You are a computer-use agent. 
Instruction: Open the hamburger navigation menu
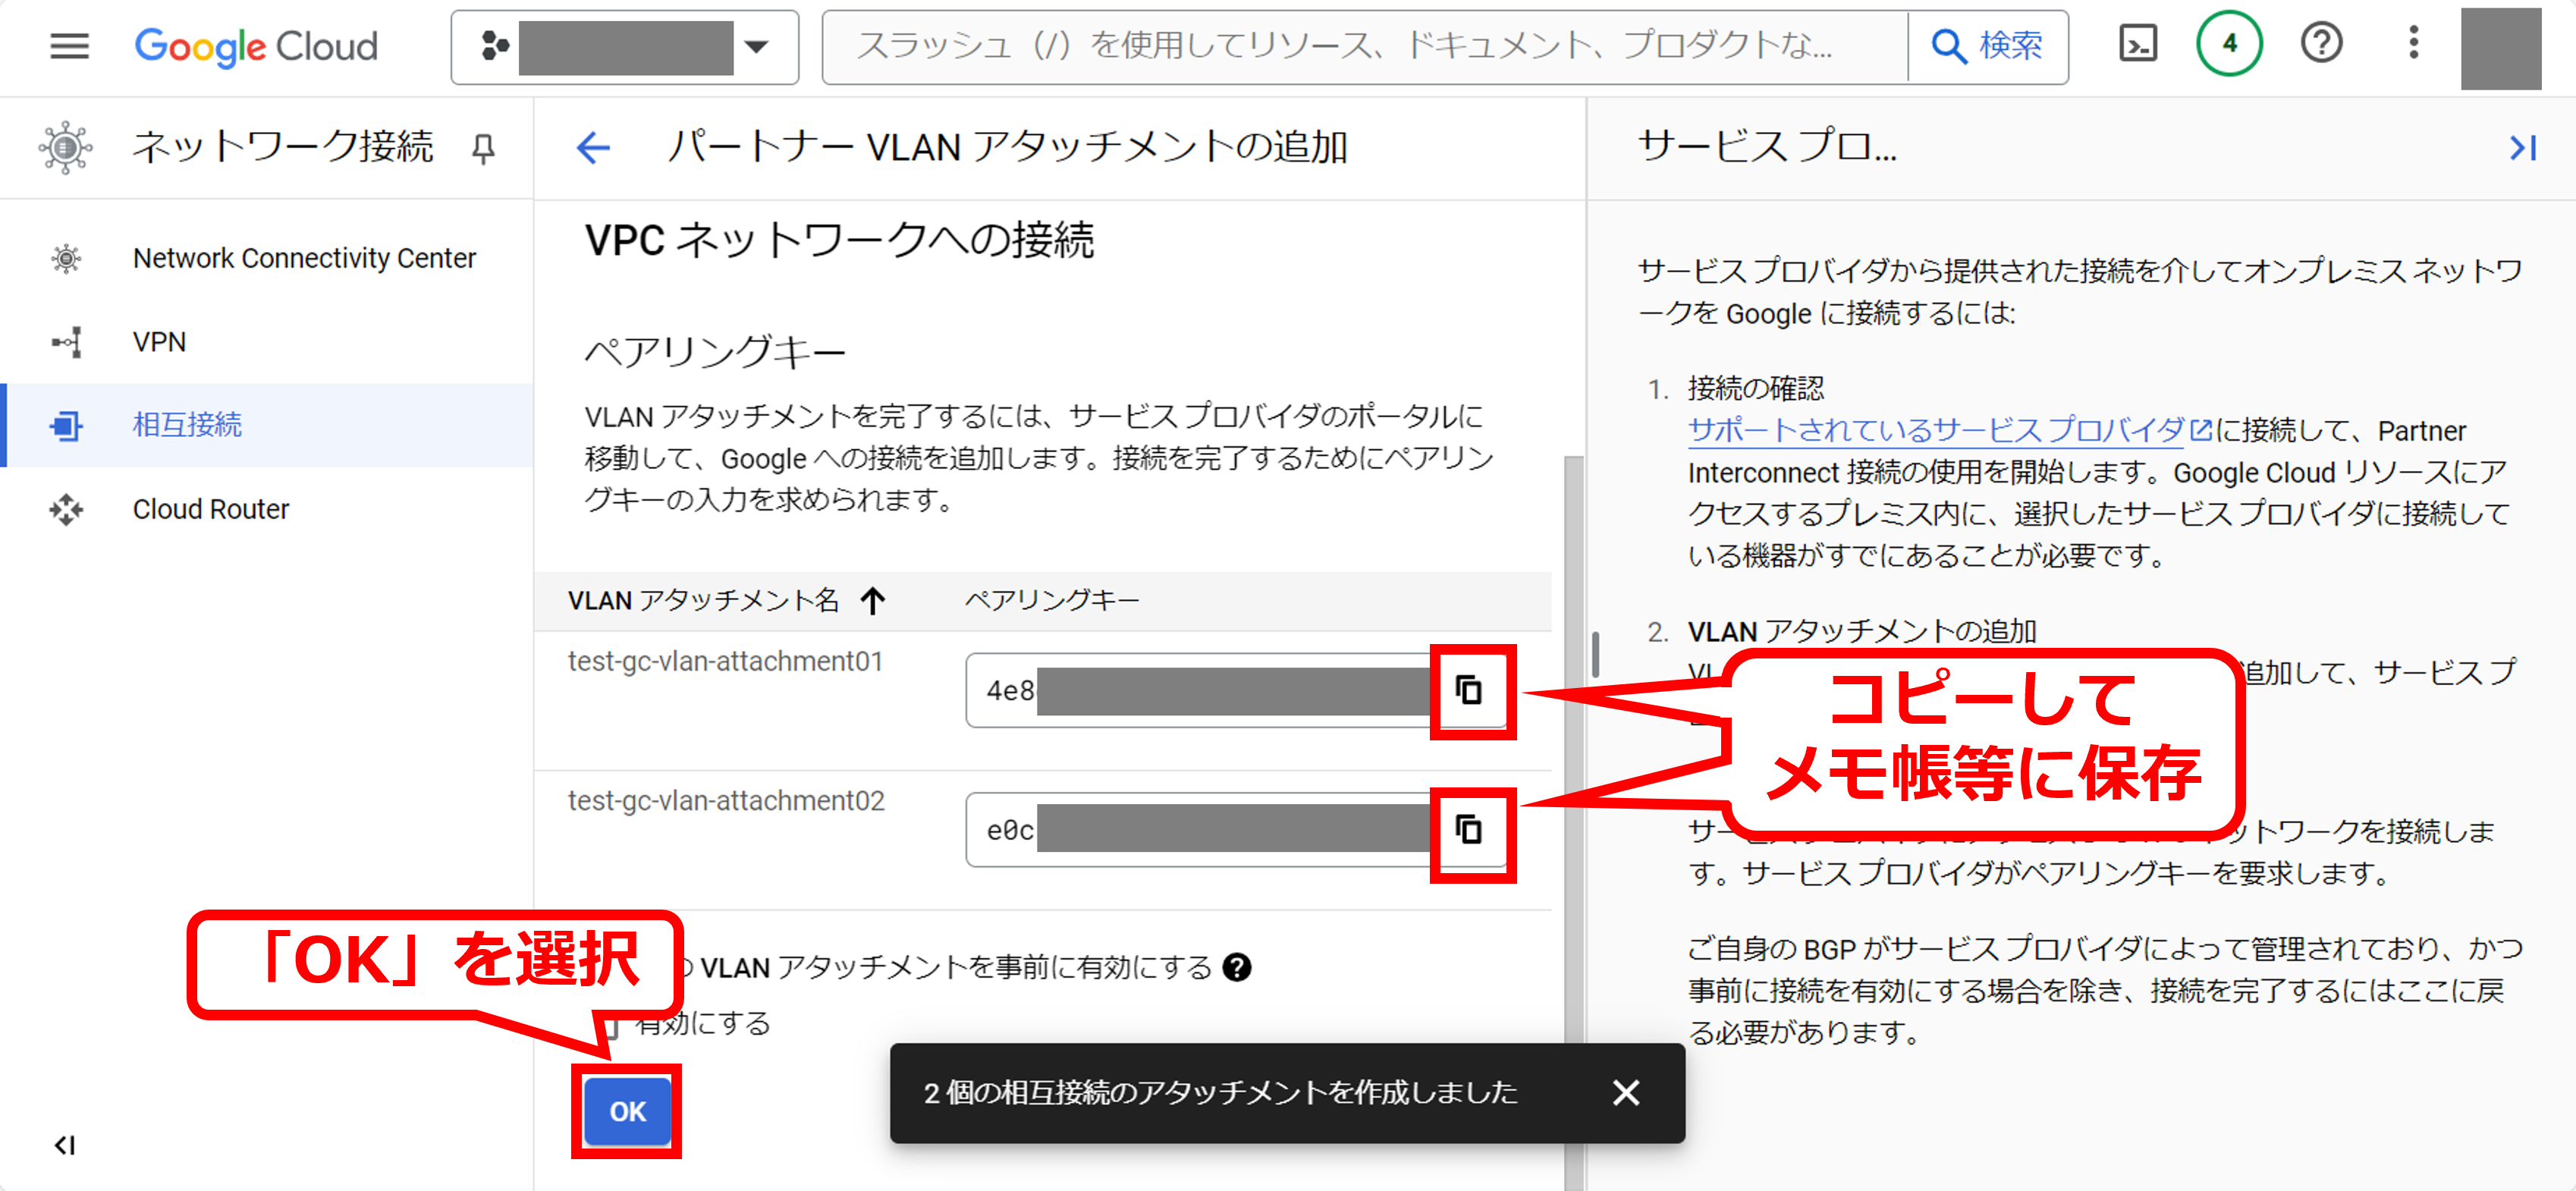[x=69, y=46]
